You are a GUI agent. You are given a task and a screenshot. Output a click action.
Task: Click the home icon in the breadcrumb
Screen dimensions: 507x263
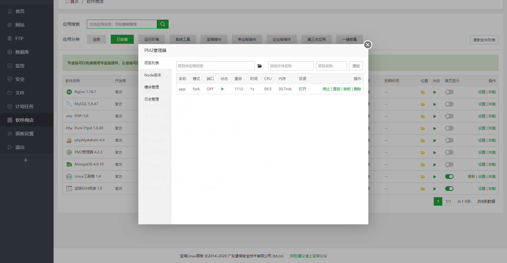(x=67, y=2)
